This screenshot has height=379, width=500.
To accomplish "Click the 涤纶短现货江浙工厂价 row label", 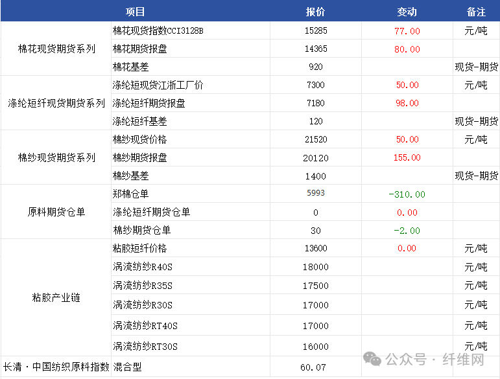I will point(158,85).
